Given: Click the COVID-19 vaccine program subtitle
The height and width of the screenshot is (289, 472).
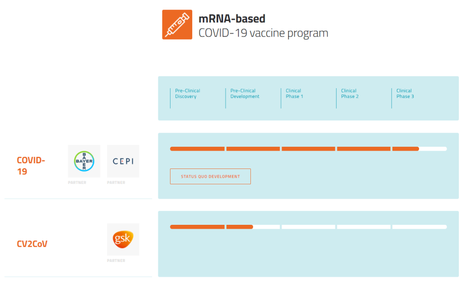Looking at the screenshot, I should [x=264, y=33].
